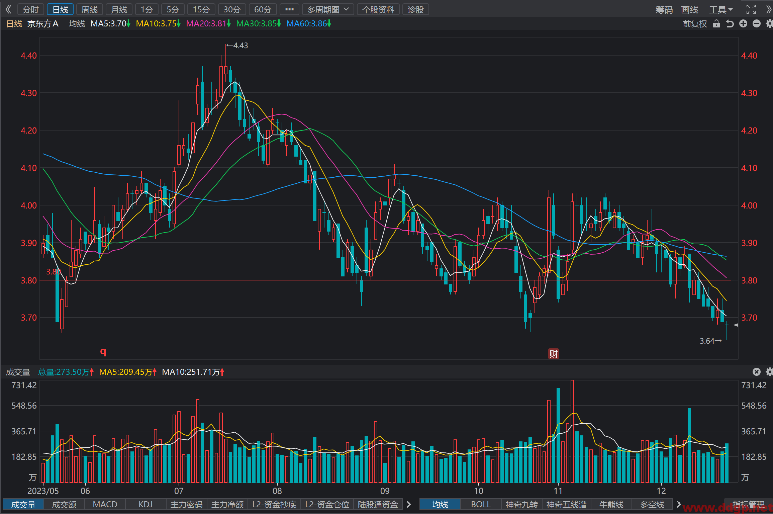Enable the 筹码 chip distribution panel
This screenshot has width=773, height=514.
tap(664, 9)
